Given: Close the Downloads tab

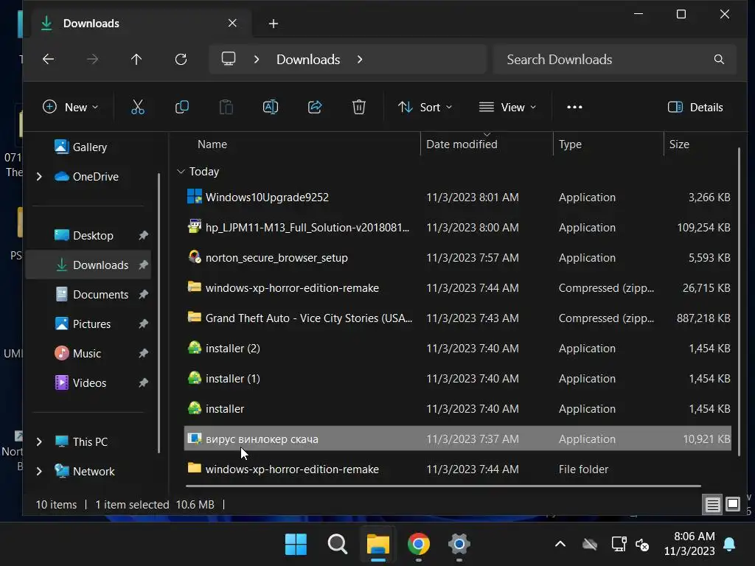Looking at the screenshot, I should [x=232, y=23].
